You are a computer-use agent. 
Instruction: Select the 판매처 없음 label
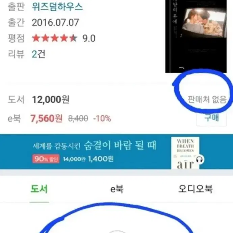point(207,99)
